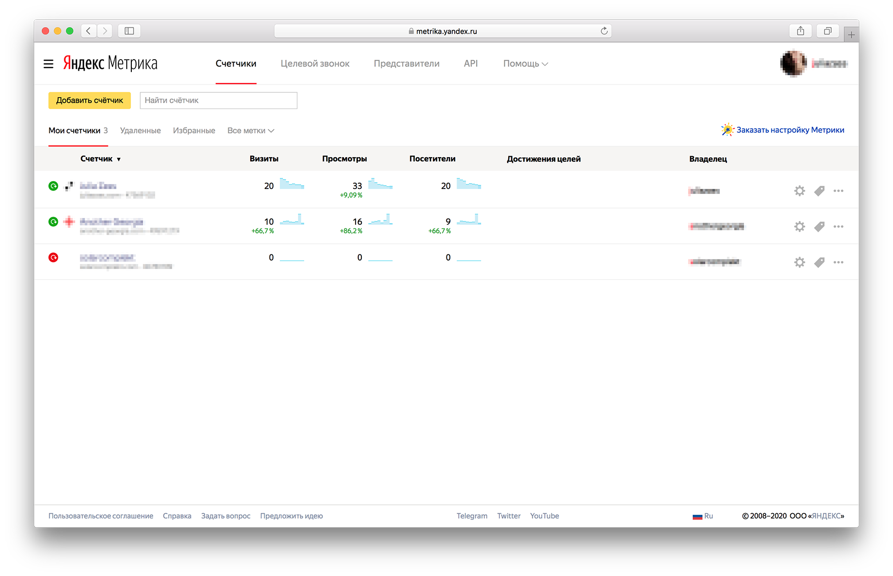Click the +86,2% views change value
This screenshot has height=576, width=893.
click(x=351, y=231)
